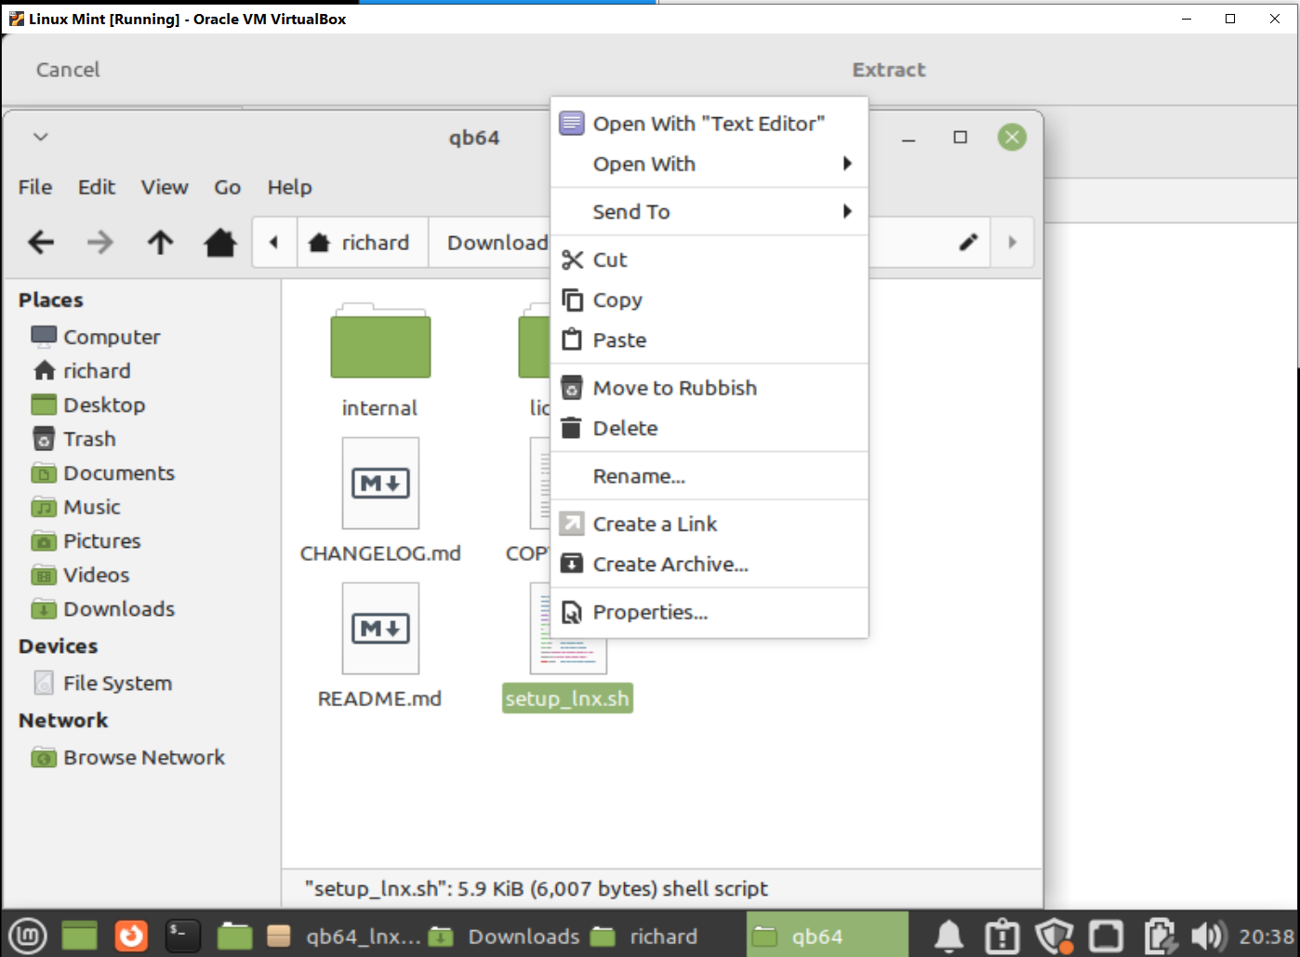
Task: Open the update manager shield icon
Action: coord(1054,936)
